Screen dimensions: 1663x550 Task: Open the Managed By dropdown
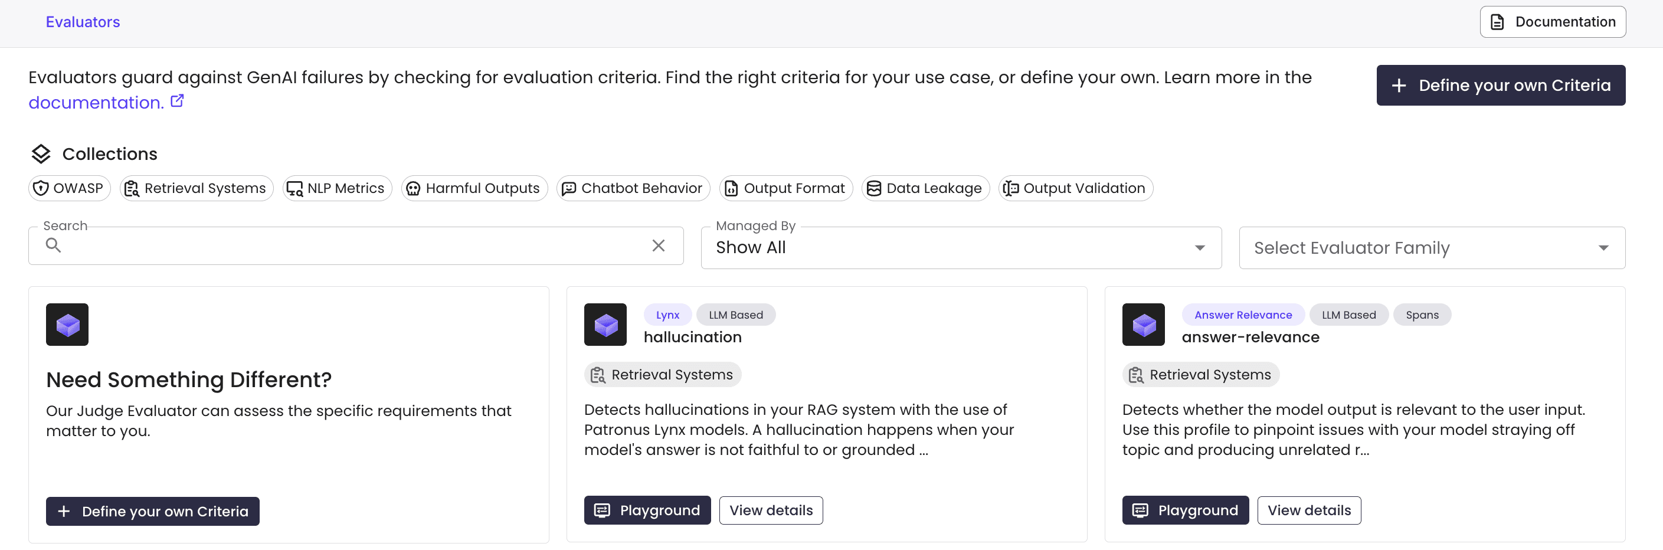pos(961,248)
